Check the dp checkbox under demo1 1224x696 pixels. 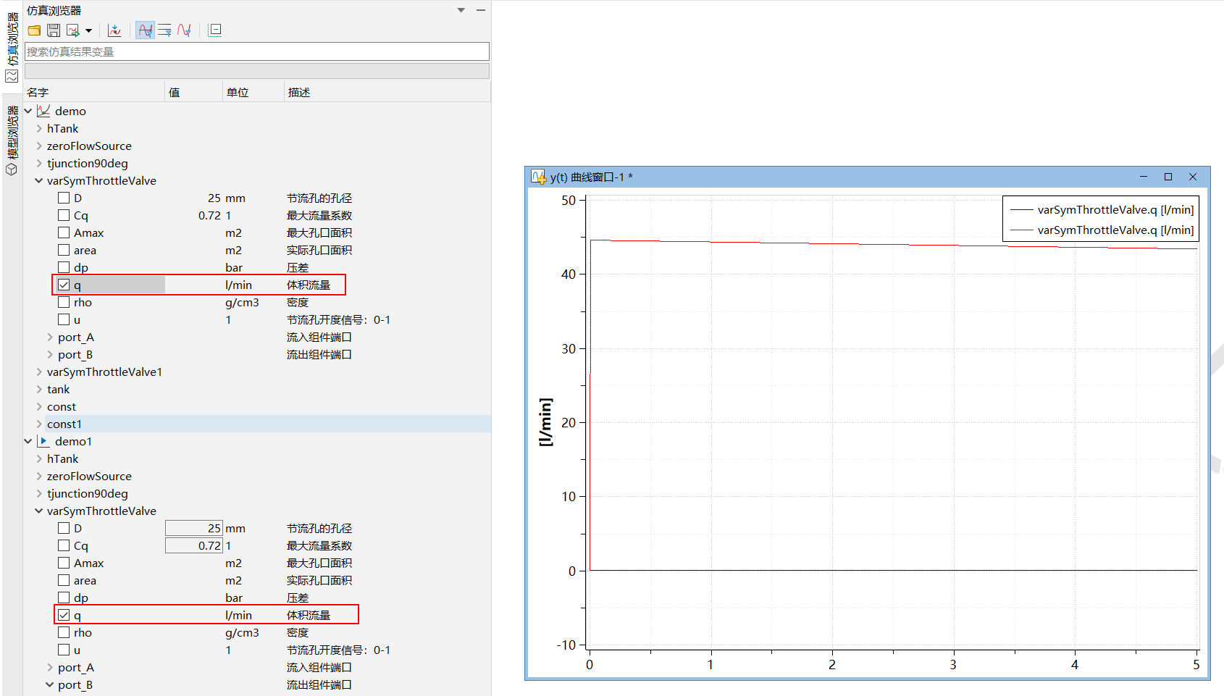tap(64, 598)
